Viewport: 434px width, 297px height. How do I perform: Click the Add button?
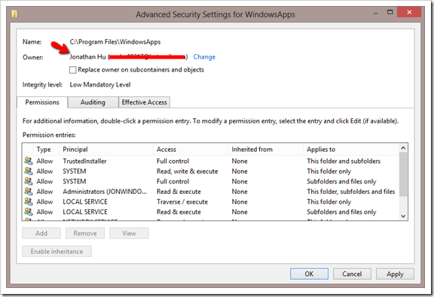click(41, 233)
